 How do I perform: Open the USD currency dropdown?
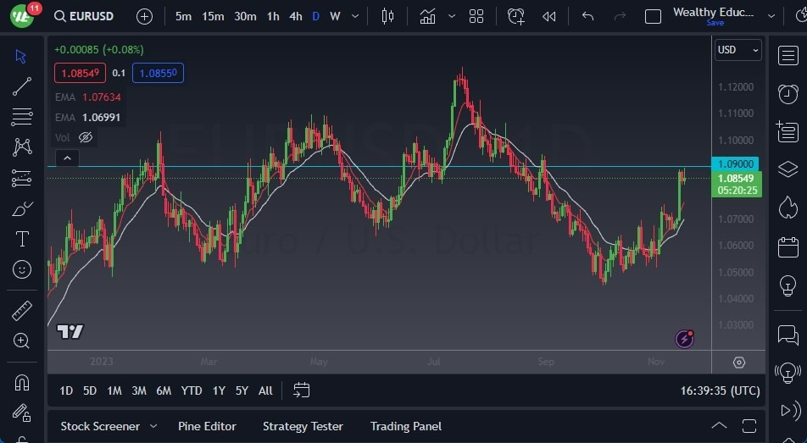click(738, 50)
